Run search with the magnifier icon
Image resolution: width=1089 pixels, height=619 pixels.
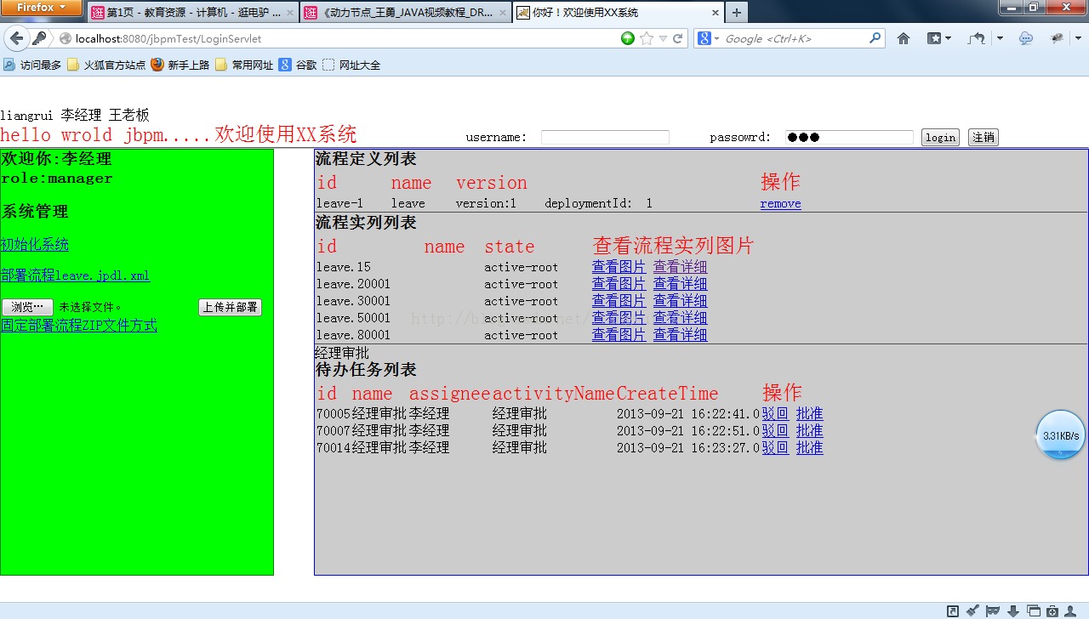[875, 38]
